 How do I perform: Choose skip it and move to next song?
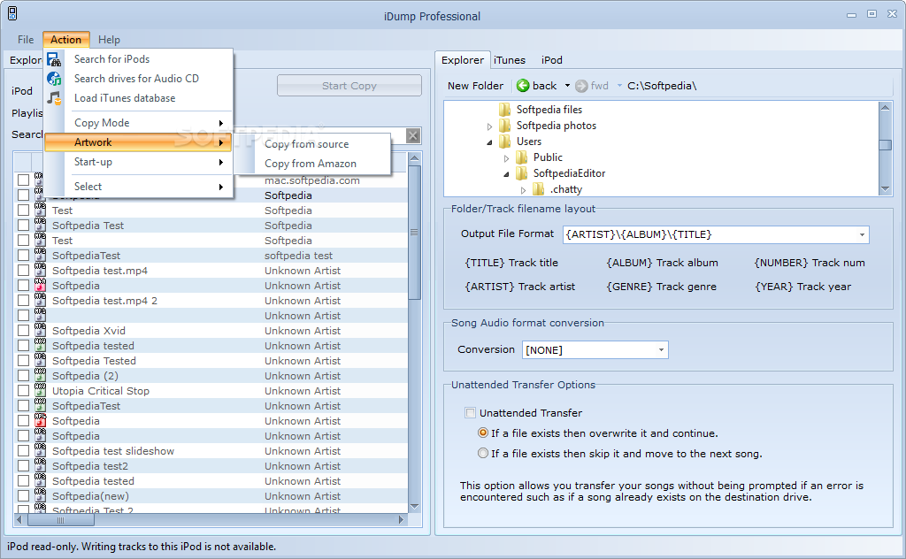(483, 454)
